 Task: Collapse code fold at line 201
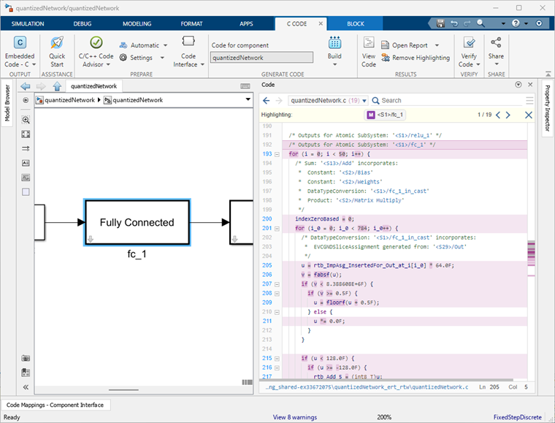(277, 228)
